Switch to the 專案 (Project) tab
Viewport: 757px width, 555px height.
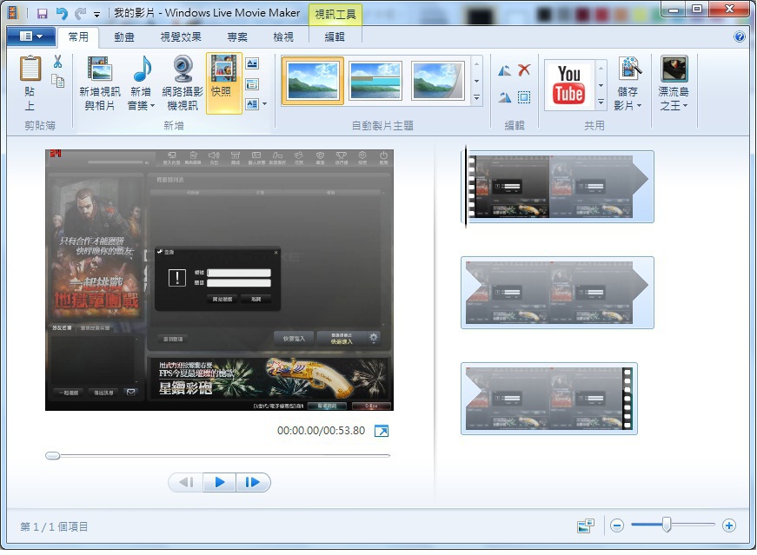pyautogui.click(x=237, y=37)
